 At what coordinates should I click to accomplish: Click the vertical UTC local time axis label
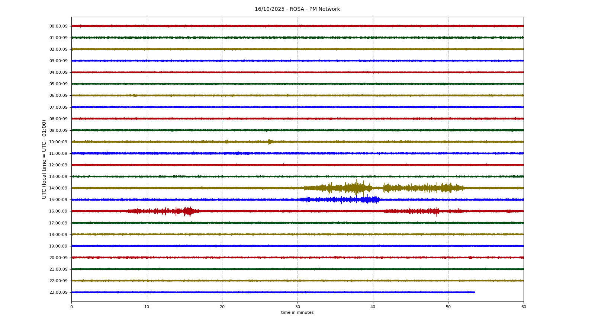coord(44,159)
